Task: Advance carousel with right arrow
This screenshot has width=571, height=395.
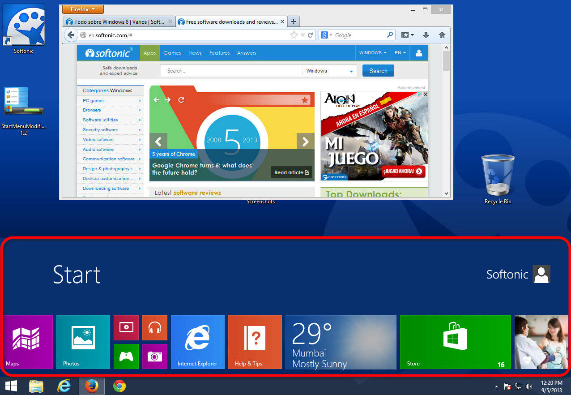Action: [305, 142]
